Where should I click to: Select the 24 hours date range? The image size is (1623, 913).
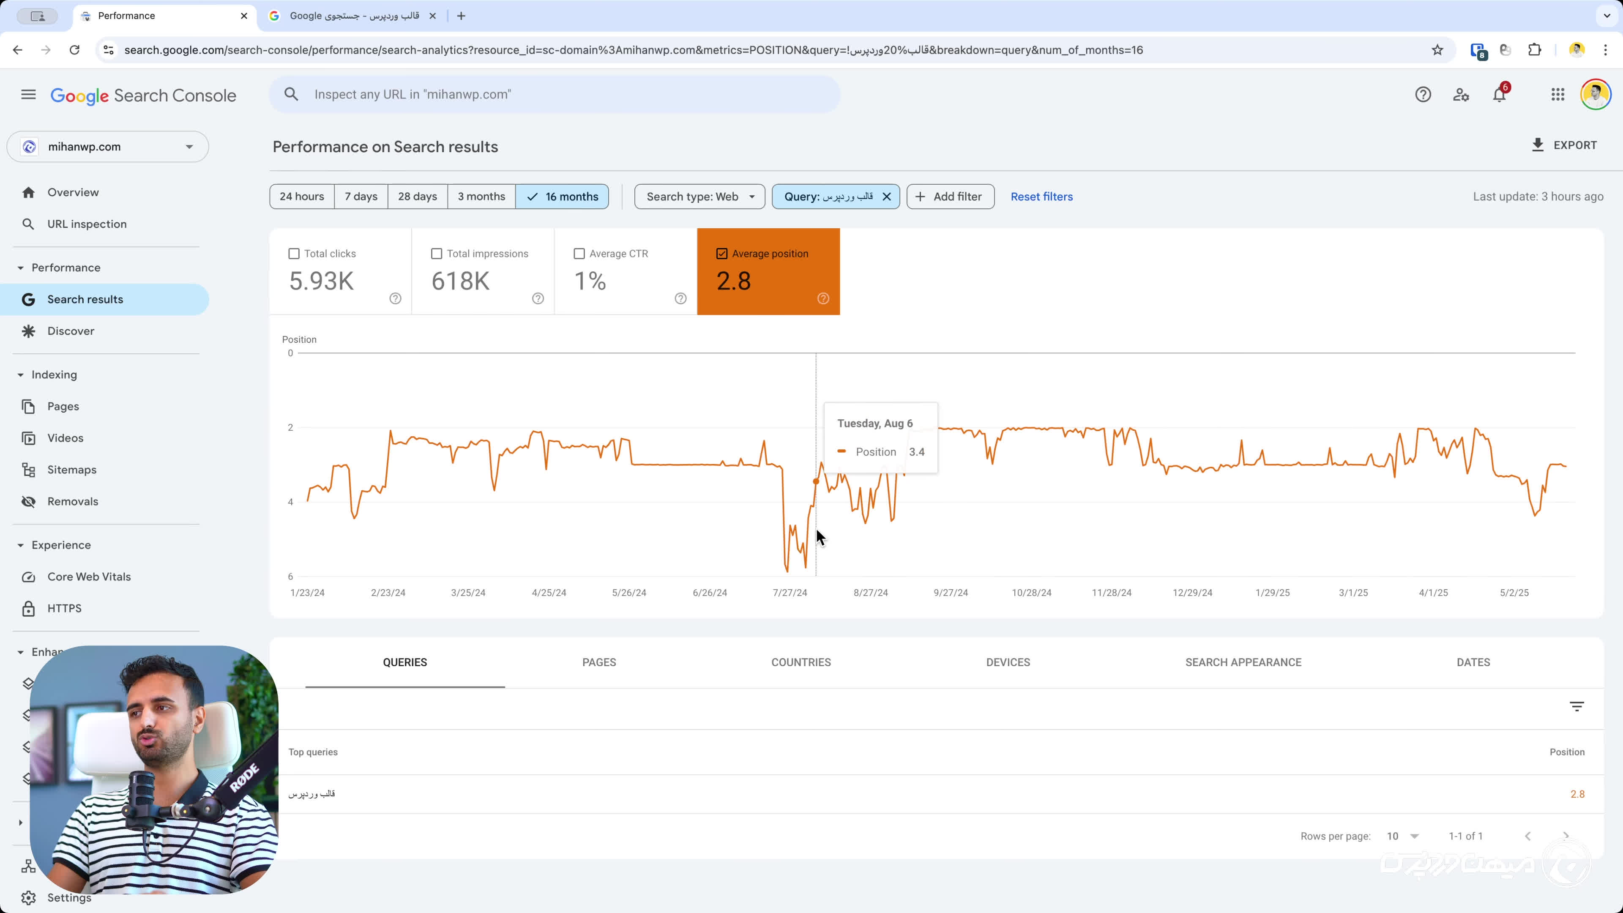(x=302, y=197)
